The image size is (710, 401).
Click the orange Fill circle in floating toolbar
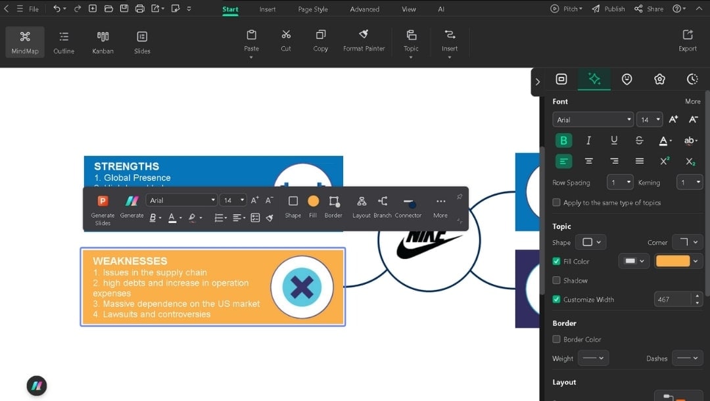pyautogui.click(x=313, y=201)
